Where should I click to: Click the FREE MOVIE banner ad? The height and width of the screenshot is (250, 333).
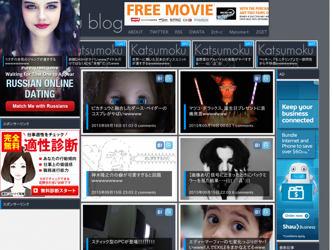196,14
